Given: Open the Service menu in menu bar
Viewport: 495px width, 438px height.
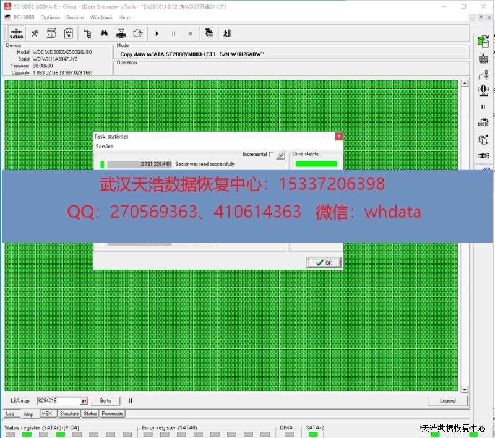Looking at the screenshot, I should coord(75,17).
